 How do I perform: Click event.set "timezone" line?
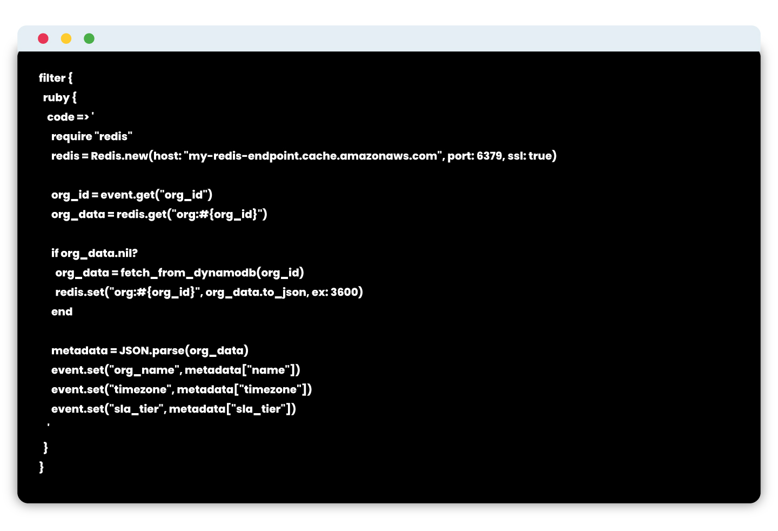182,389
